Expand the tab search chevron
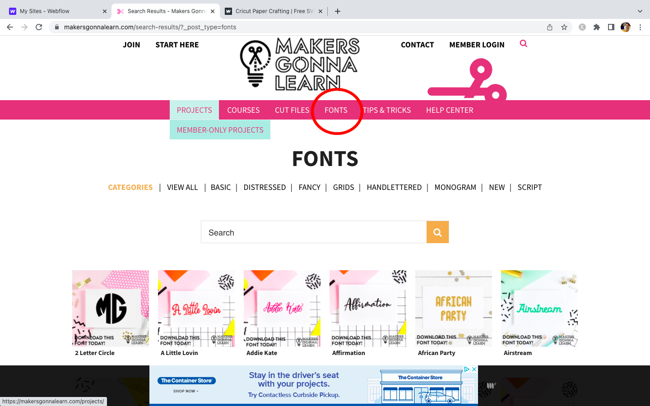The image size is (650, 406). pyautogui.click(x=640, y=11)
